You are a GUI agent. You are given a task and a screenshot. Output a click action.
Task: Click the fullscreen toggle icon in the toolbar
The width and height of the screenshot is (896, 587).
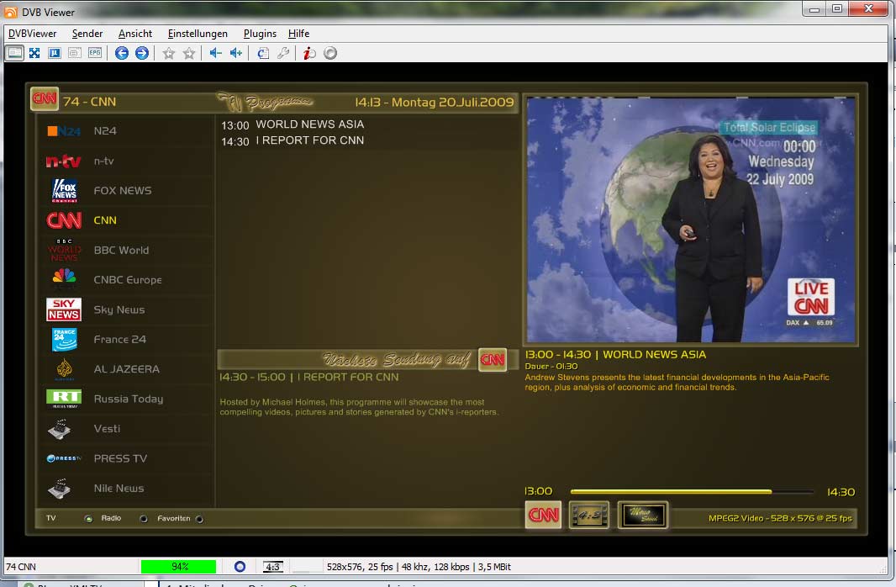click(34, 53)
